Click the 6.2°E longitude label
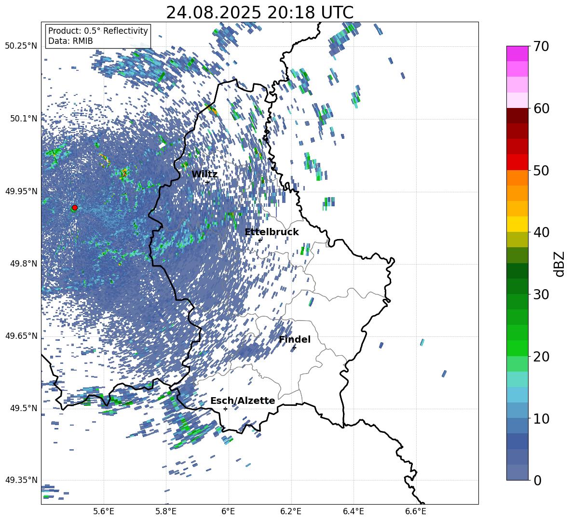571x521 pixels. 291,511
